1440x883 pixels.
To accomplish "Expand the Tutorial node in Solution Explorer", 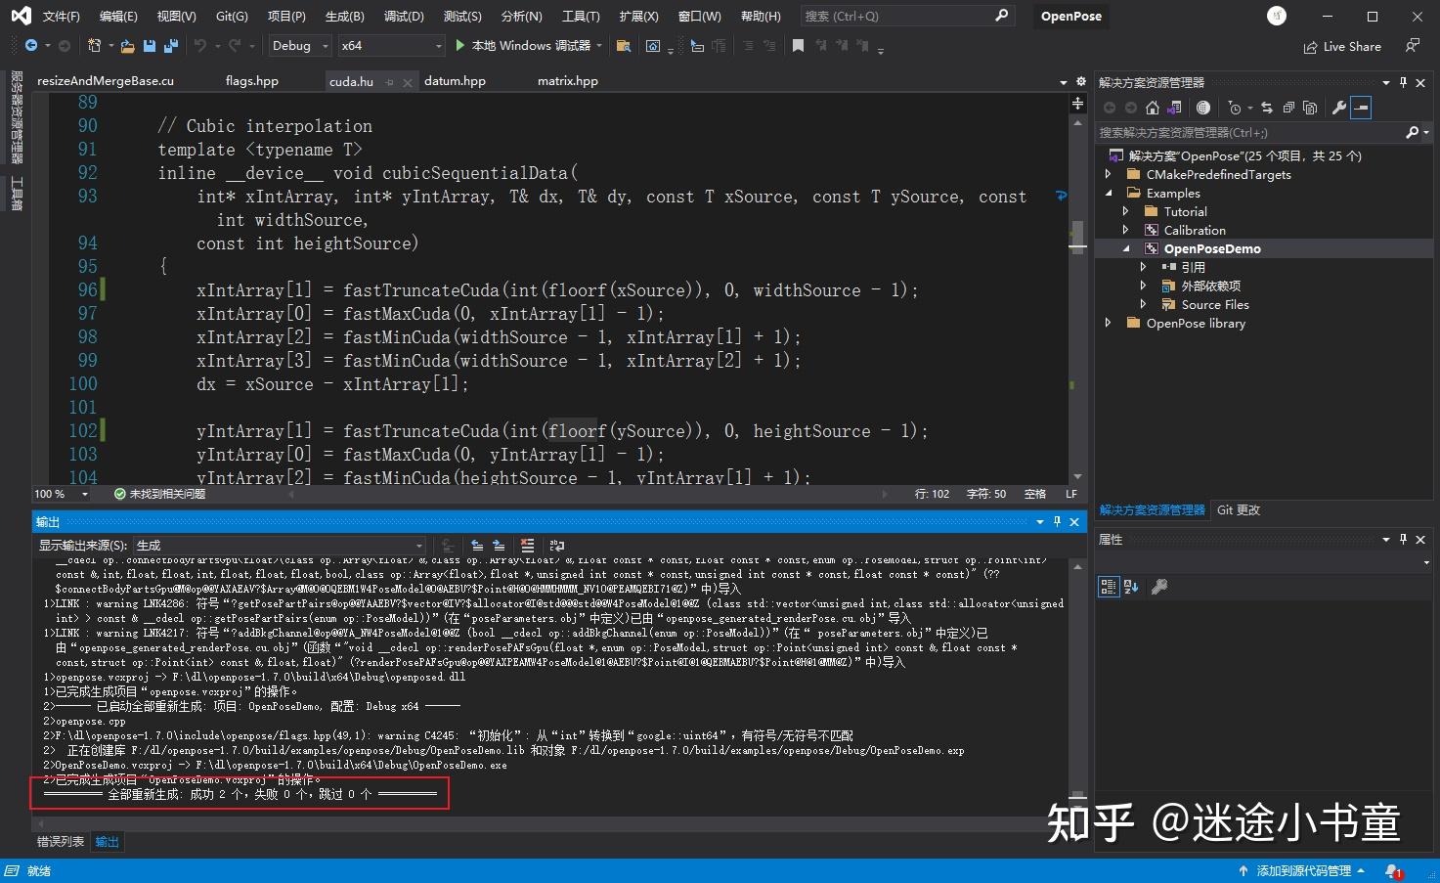I will point(1126,211).
